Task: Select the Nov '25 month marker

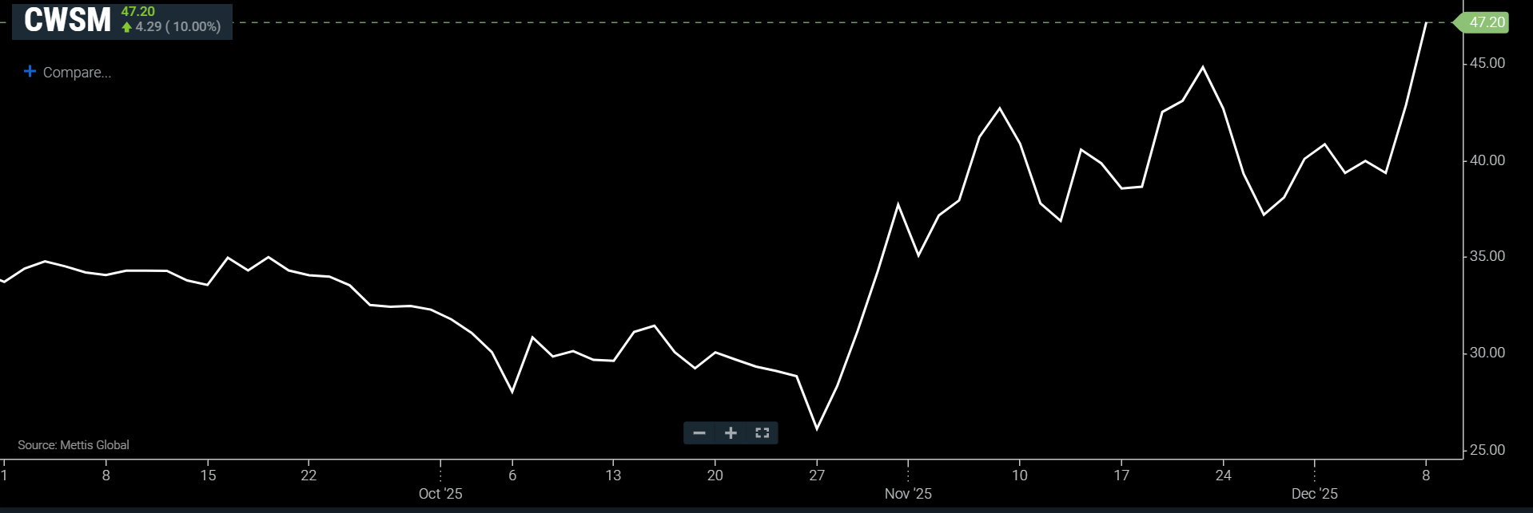Action: click(908, 494)
